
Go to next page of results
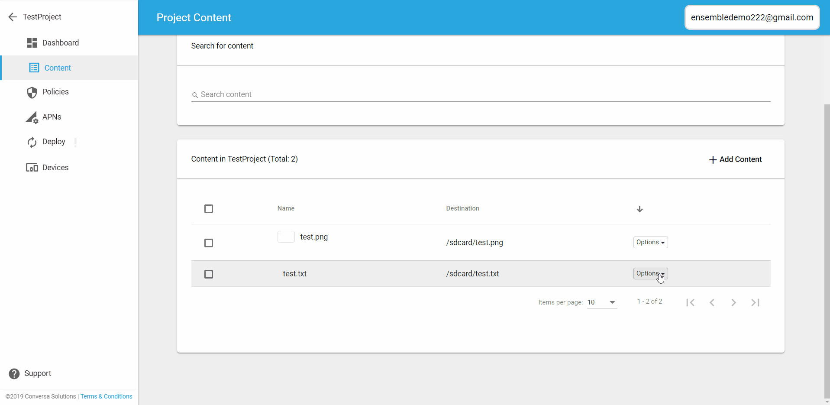click(733, 302)
